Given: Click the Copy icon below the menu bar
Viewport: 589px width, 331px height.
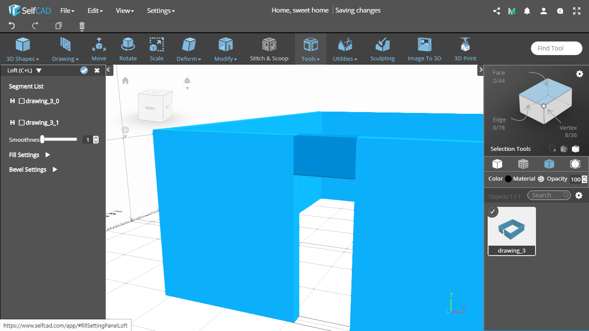Looking at the screenshot, I should [x=59, y=26].
